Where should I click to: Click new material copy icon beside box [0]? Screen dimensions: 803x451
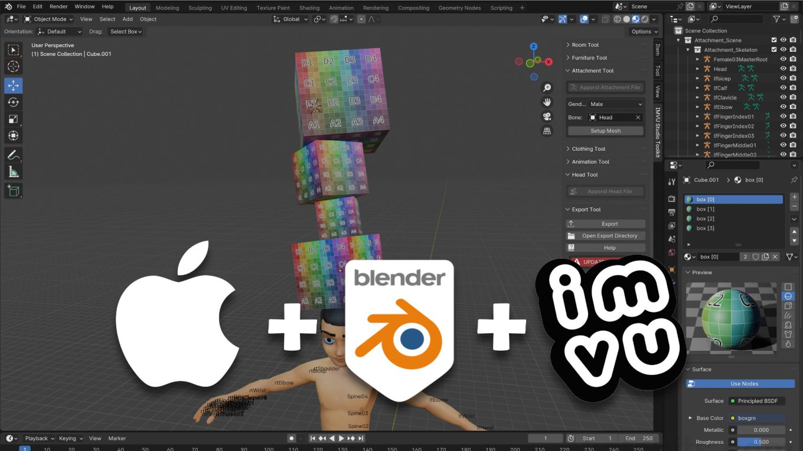(765, 257)
